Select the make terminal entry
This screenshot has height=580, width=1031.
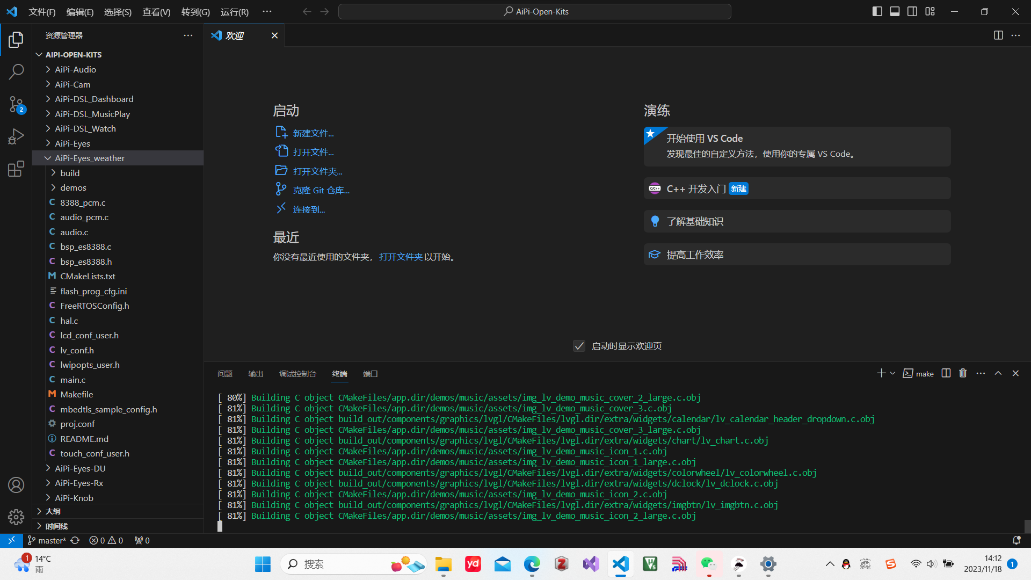click(x=918, y=373)
